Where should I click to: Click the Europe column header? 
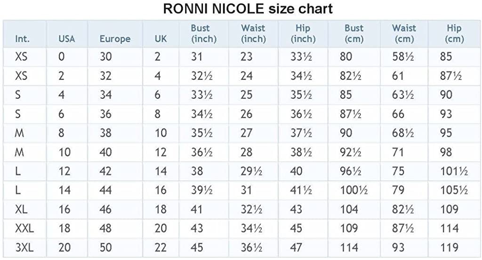(115, 39)
